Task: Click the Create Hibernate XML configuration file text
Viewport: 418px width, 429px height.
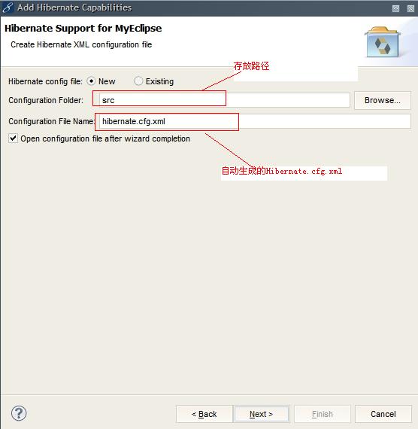Action: 81,44
